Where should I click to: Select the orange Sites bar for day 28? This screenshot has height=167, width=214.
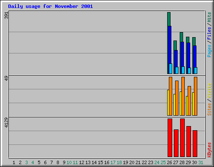183,96
